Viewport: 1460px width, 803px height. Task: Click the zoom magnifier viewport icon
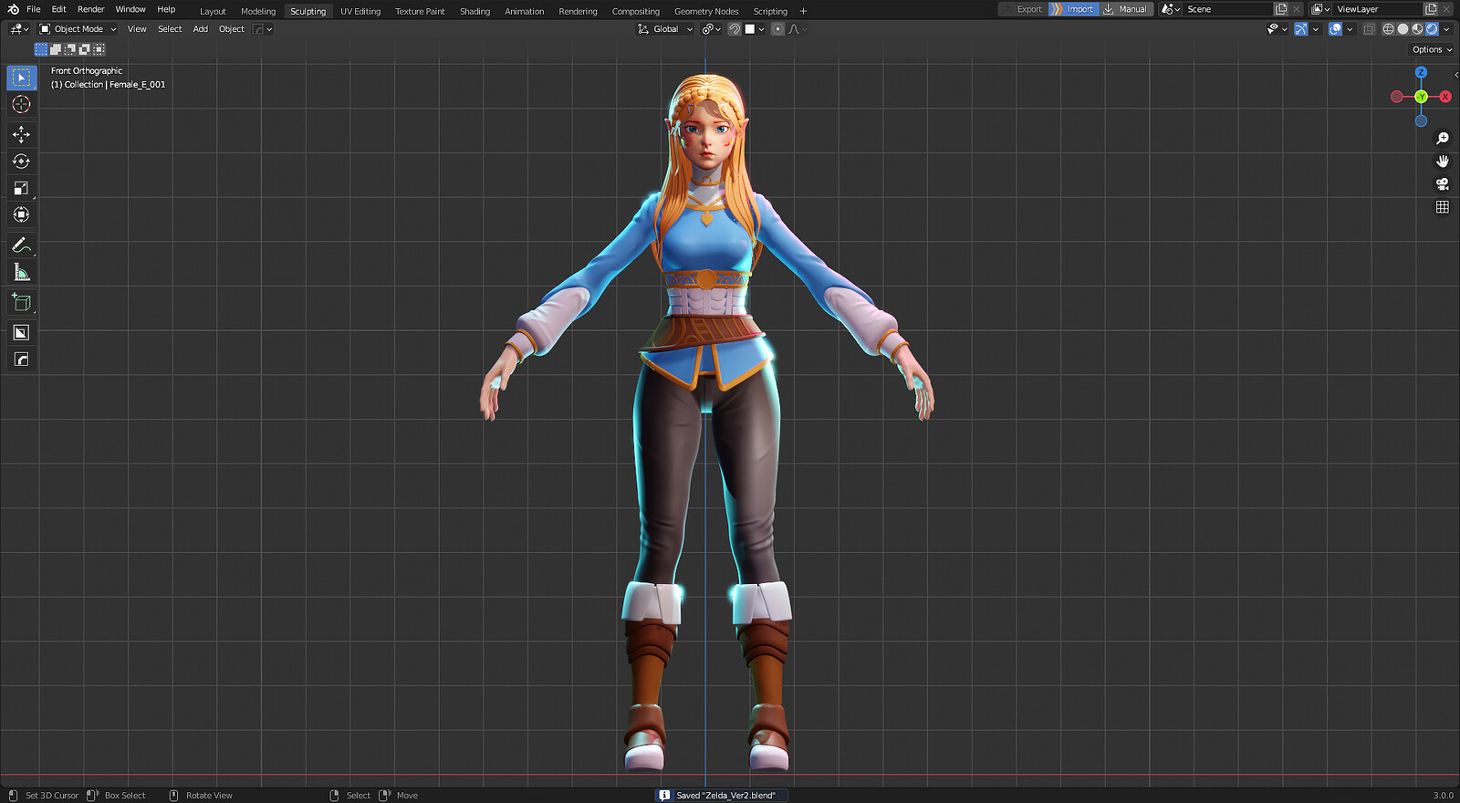(x=1443, y=139)
